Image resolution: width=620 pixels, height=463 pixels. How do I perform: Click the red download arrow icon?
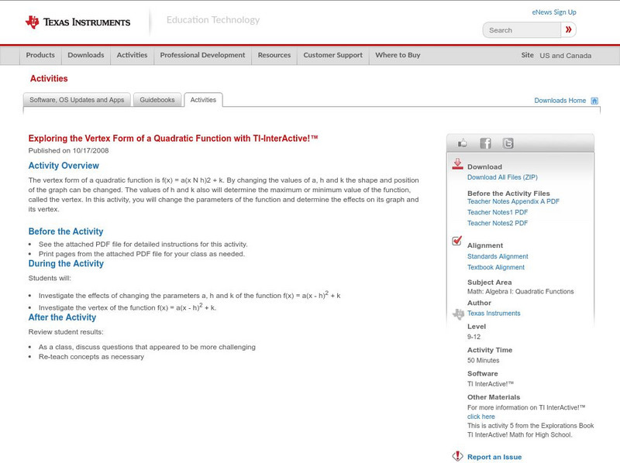(457, 164)
